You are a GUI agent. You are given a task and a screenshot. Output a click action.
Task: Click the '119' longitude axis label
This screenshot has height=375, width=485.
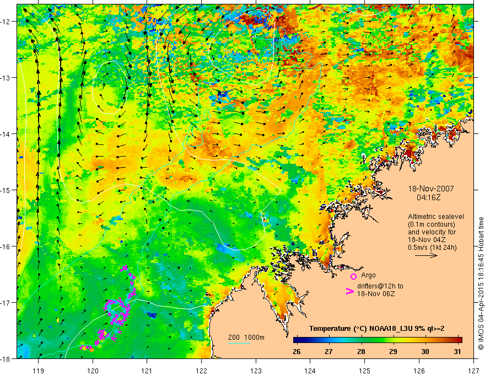click(x=39, y=371)
